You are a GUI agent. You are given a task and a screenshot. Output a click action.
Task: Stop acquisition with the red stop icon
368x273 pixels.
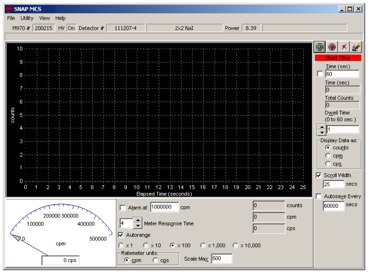tap(332, 47)
